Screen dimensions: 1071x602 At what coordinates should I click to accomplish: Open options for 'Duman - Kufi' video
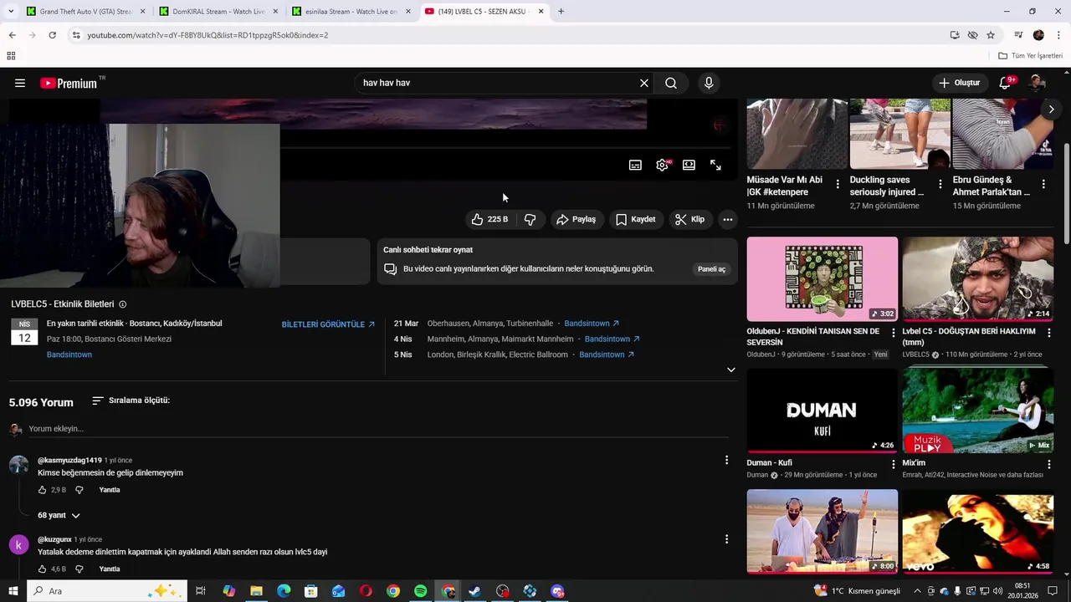coord(893,464)
